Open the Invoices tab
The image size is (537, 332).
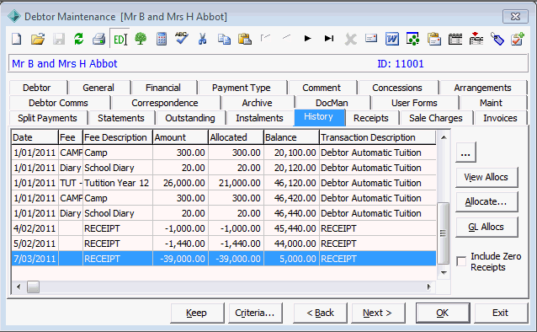tap(500, 118)
